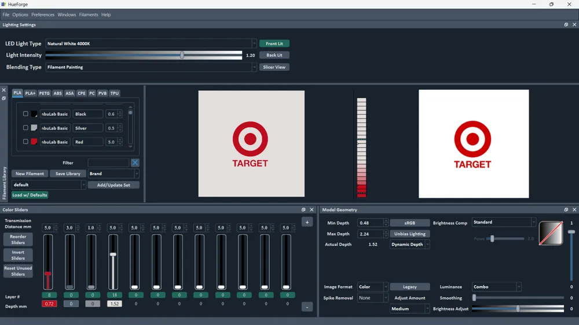Open the Preferences menu

43,15
